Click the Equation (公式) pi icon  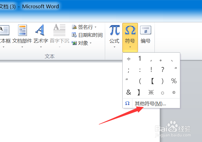coord(114,30)
